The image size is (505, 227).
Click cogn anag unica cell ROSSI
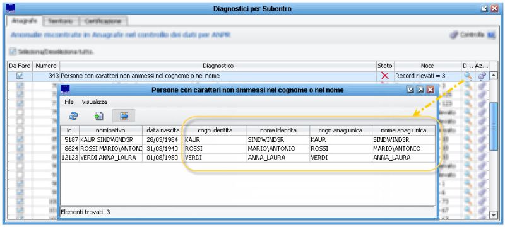point(341,149)
